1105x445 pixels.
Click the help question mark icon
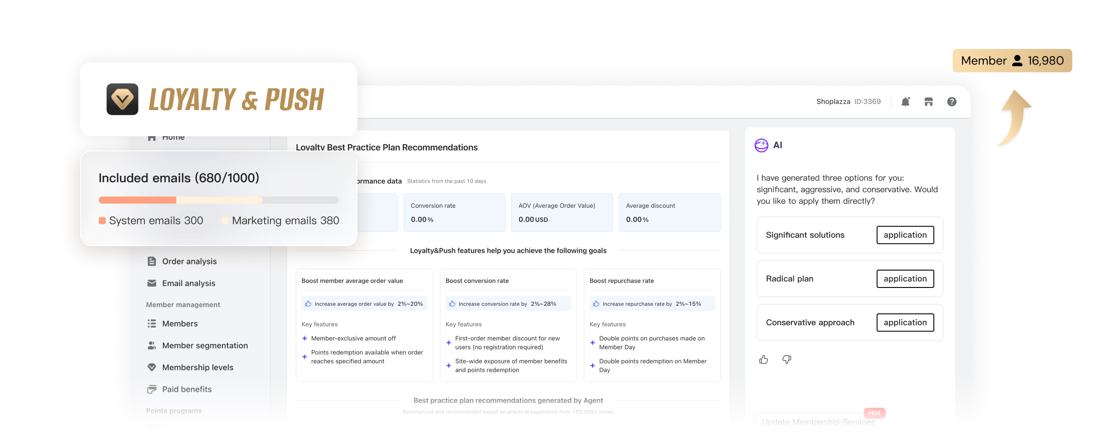tap(952, 102)
